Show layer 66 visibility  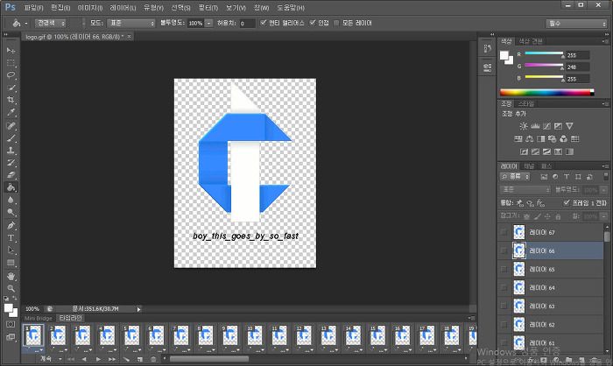504,250
